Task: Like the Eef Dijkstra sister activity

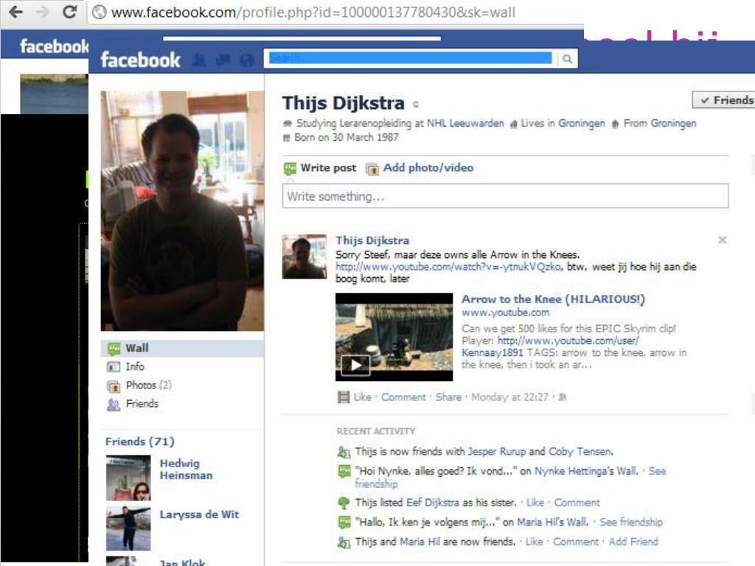Action: click(535, 503)
